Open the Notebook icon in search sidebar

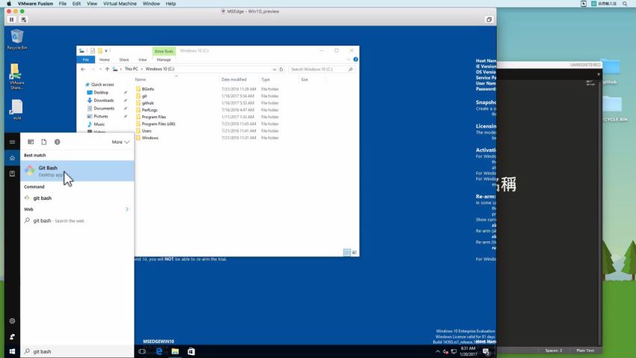pyautogui.click(x=12, y=174)
